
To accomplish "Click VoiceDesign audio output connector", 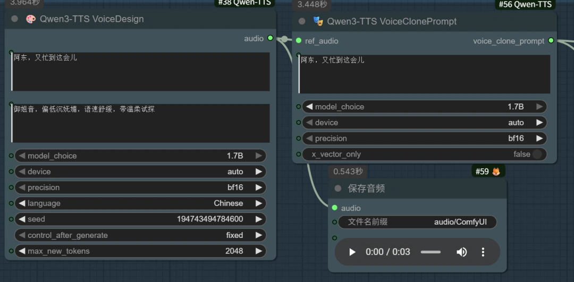I will pos(270,38).
